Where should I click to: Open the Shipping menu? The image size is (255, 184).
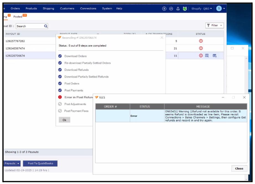click(48, 8)
